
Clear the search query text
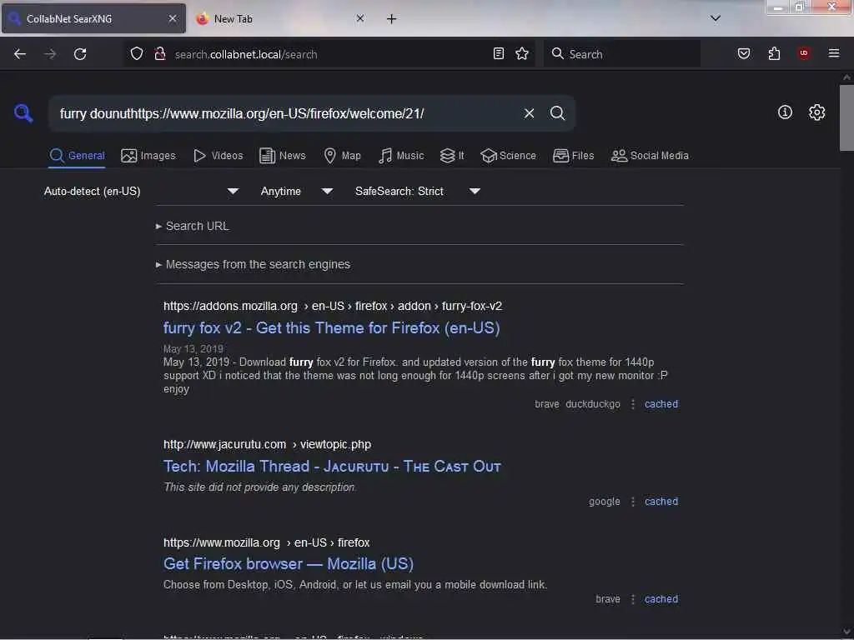[529, 113]
